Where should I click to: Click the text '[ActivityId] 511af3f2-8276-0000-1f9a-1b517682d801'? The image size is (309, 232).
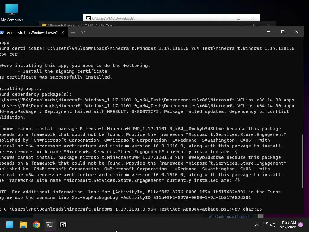coord(179,192)
